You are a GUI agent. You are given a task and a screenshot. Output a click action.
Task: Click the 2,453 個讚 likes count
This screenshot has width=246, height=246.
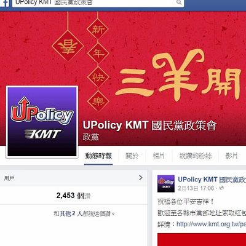[x=73, y=196]
